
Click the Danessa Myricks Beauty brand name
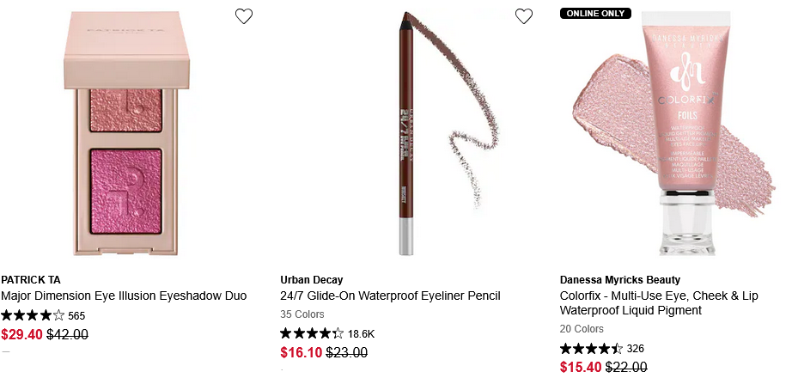pyautogui.click(x=620, y=280)
